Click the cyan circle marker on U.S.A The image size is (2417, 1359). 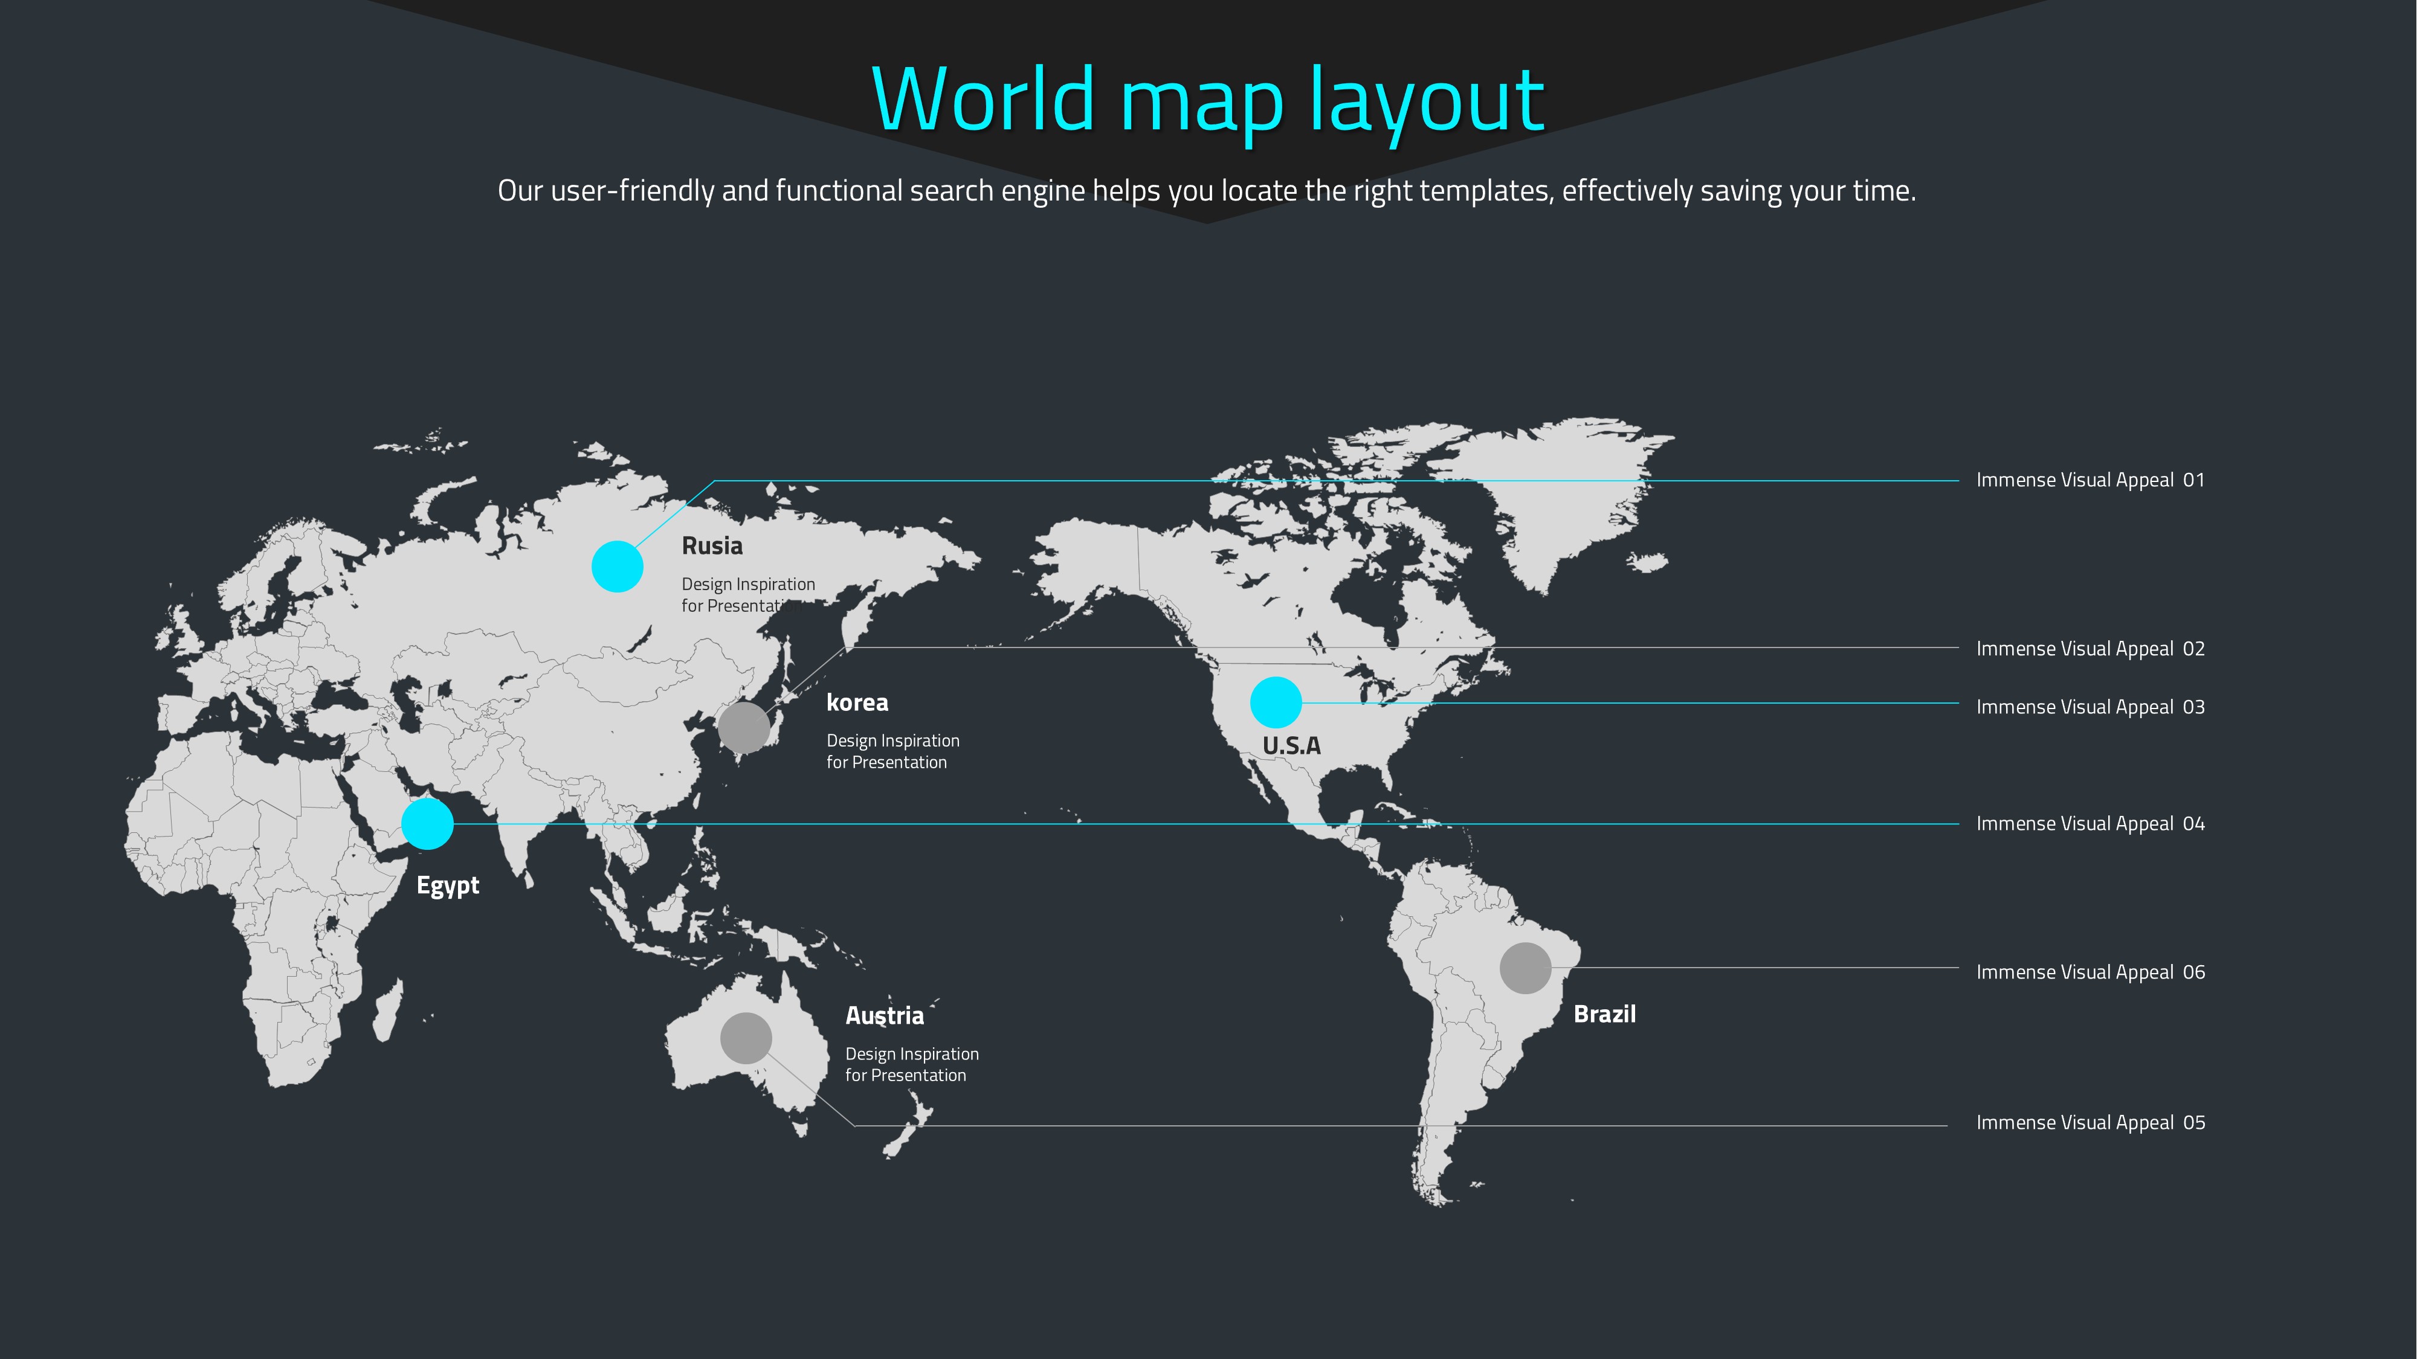(1276, 702)
